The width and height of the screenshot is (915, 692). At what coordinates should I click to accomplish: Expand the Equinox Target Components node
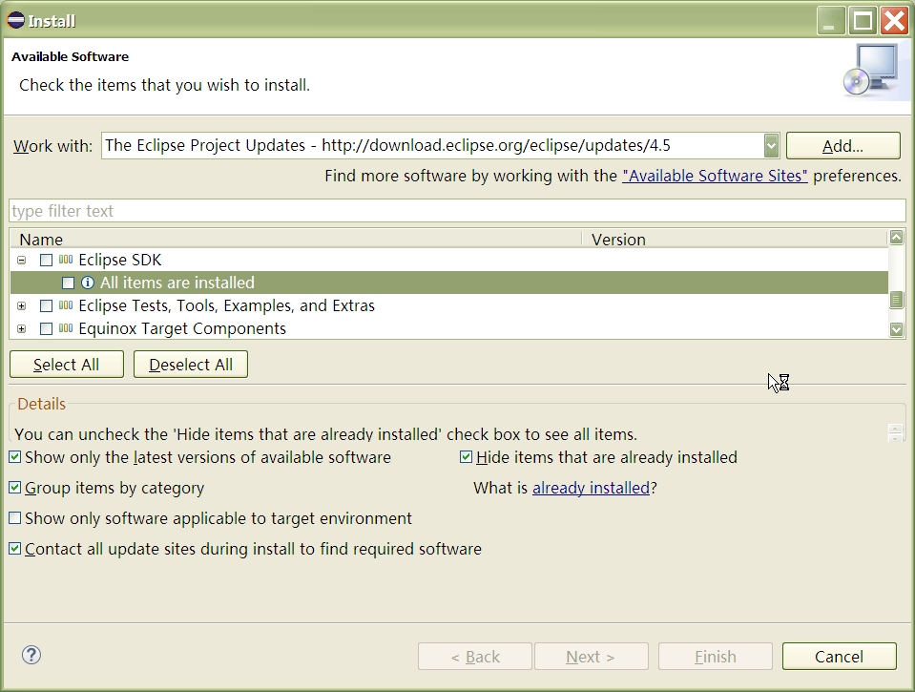coord(22,328)
